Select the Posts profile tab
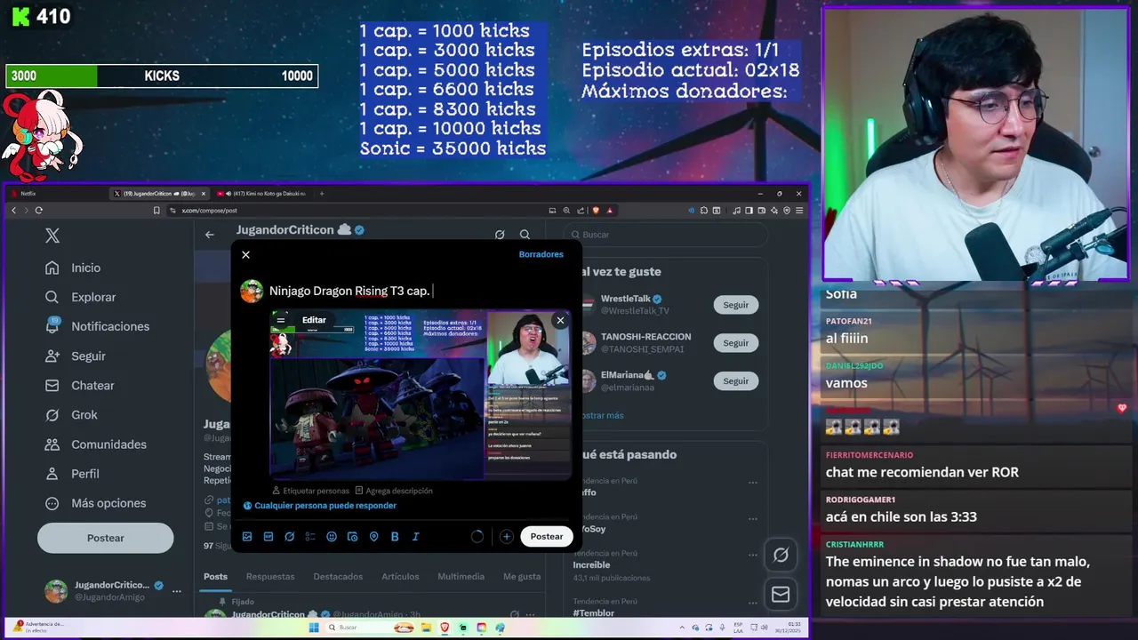This screenshot has width=1138, height=640. tap(215, 577)
